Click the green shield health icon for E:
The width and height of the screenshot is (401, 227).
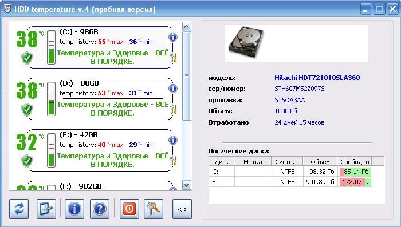point(27,161)
